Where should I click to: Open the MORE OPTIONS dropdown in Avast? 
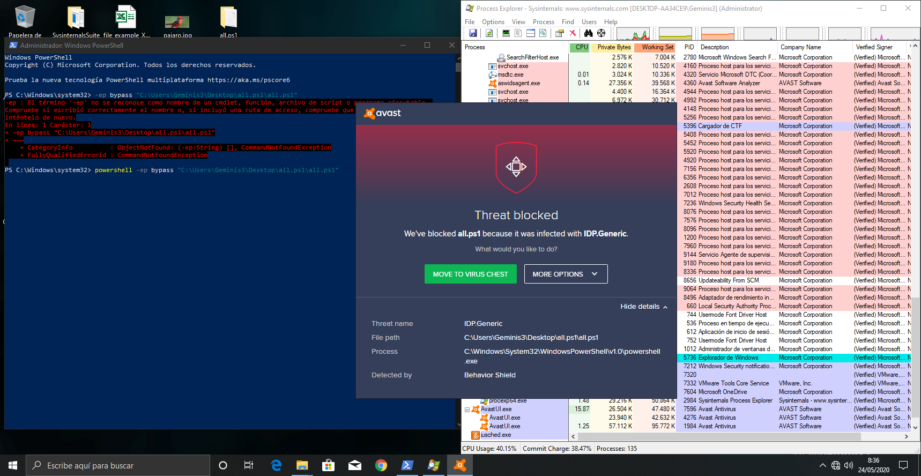(566, 274)
